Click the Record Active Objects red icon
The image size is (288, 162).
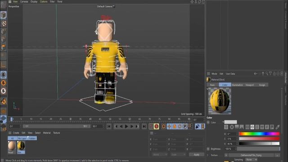(x=151, y=126)
